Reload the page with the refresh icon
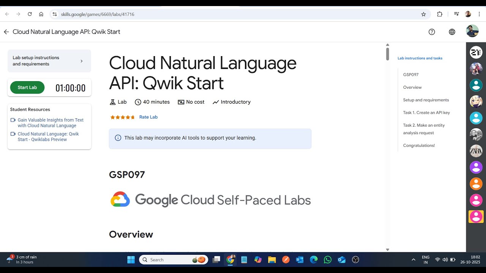 30,14
